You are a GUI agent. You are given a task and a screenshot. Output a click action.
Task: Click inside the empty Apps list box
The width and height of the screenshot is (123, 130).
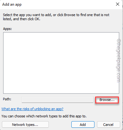pyautogui.click(x=61, y=63)
